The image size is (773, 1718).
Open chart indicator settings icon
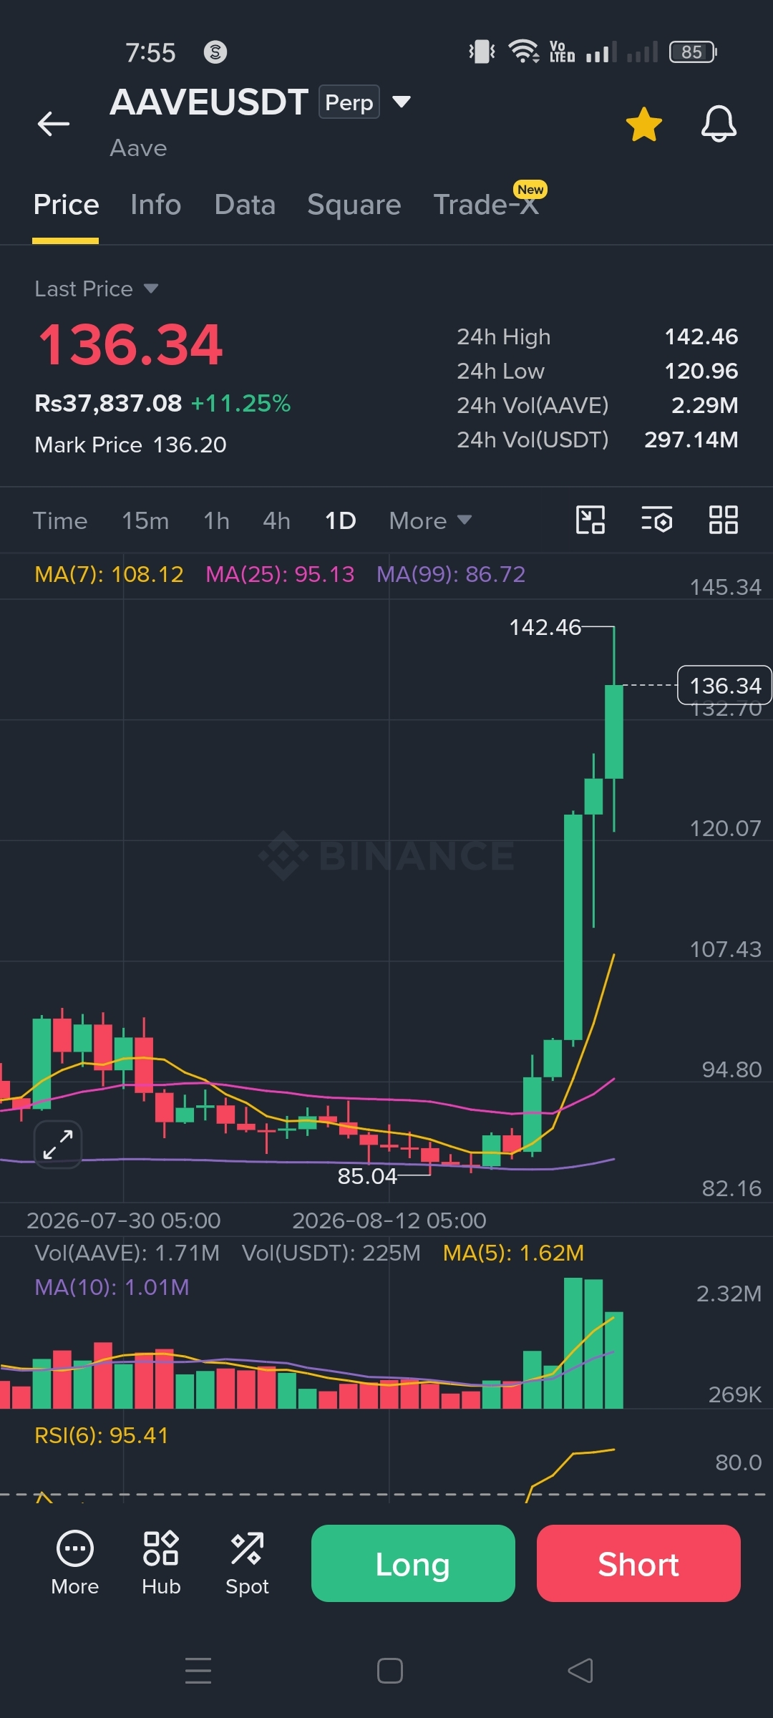pos(657,520)
